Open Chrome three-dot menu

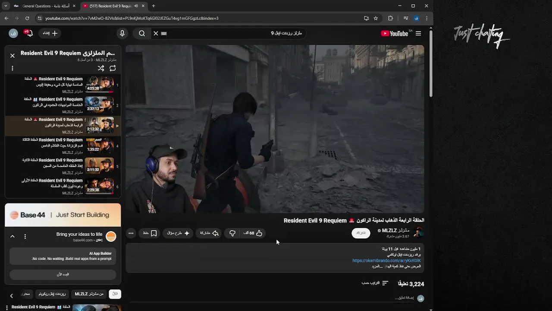[x=427, y=18]
